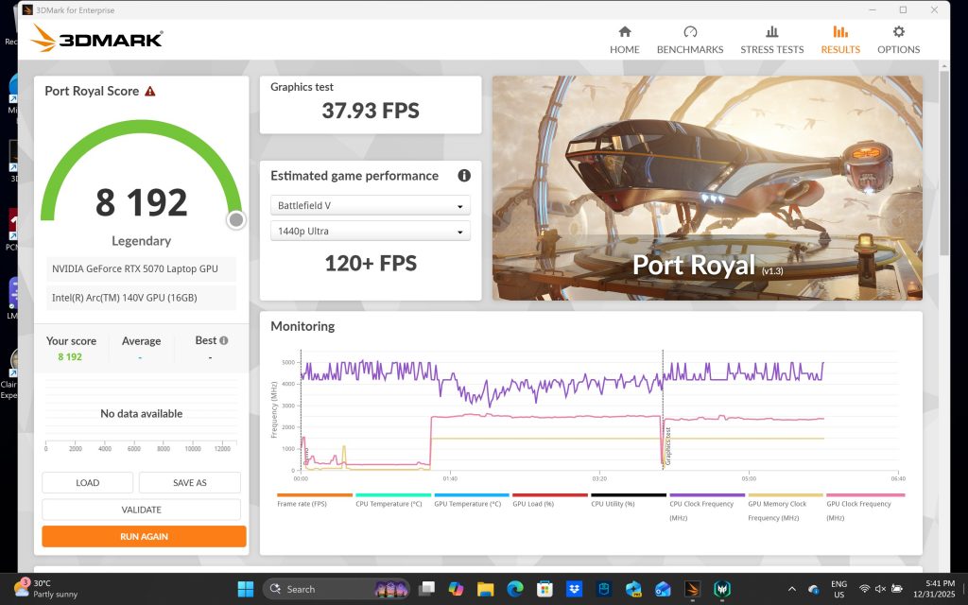This screenshot has width=968, height=605.
Task: Open the 1440p Ultra resolution dropdown
Action: click(x=370, y=230)
